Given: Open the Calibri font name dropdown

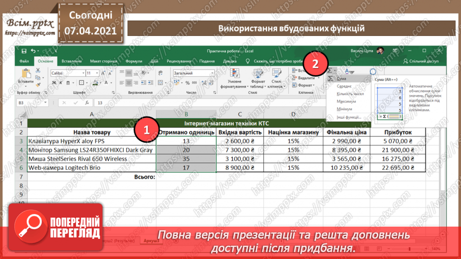Looking at the screenshot, I should (83, 73).
